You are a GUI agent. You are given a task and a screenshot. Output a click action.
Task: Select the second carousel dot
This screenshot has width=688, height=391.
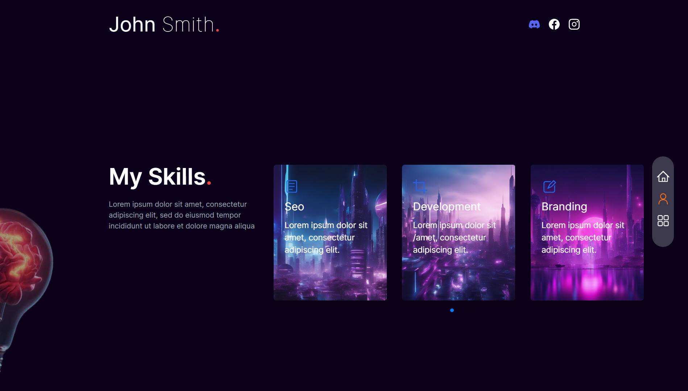point(459,310)
